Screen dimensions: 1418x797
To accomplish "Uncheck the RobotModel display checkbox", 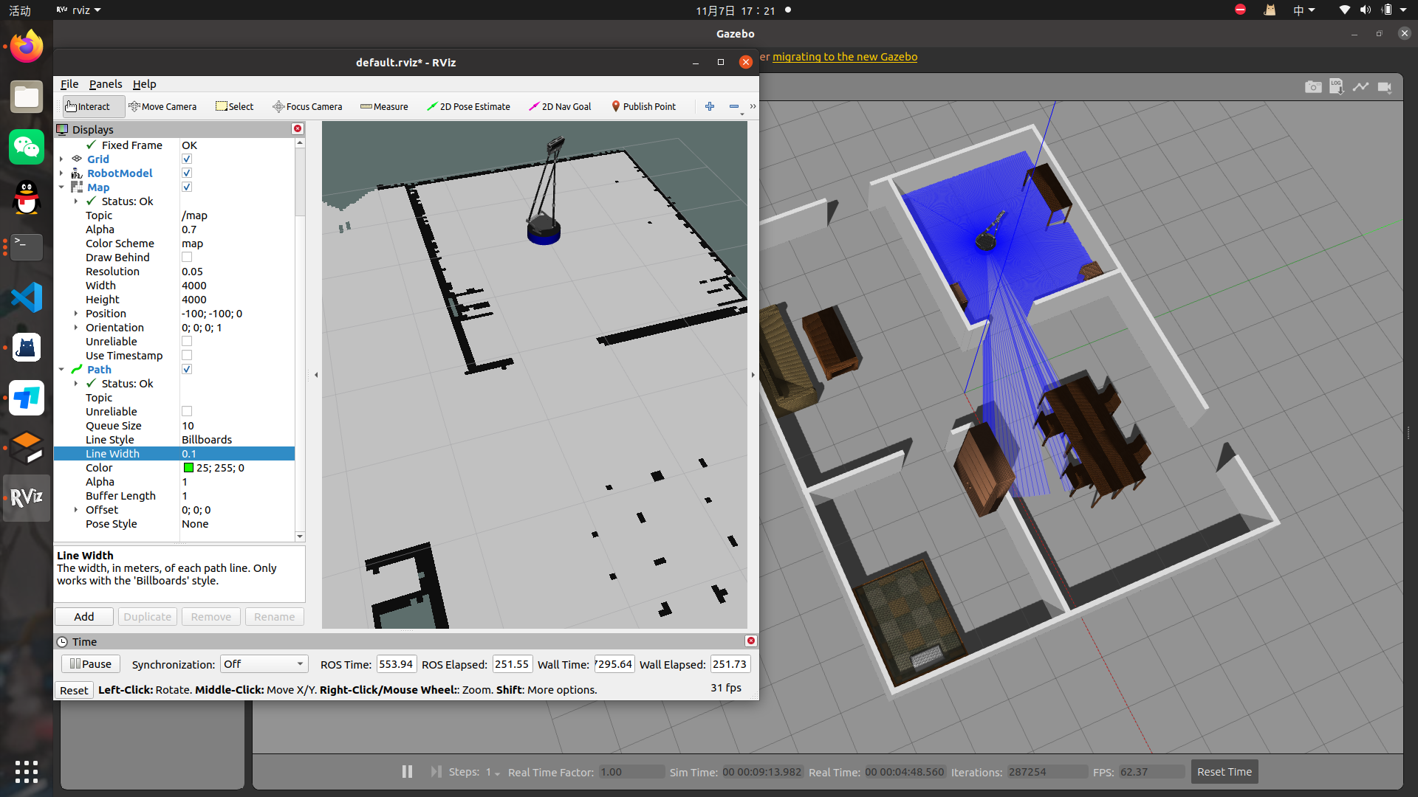I will (x=187, y=173).
